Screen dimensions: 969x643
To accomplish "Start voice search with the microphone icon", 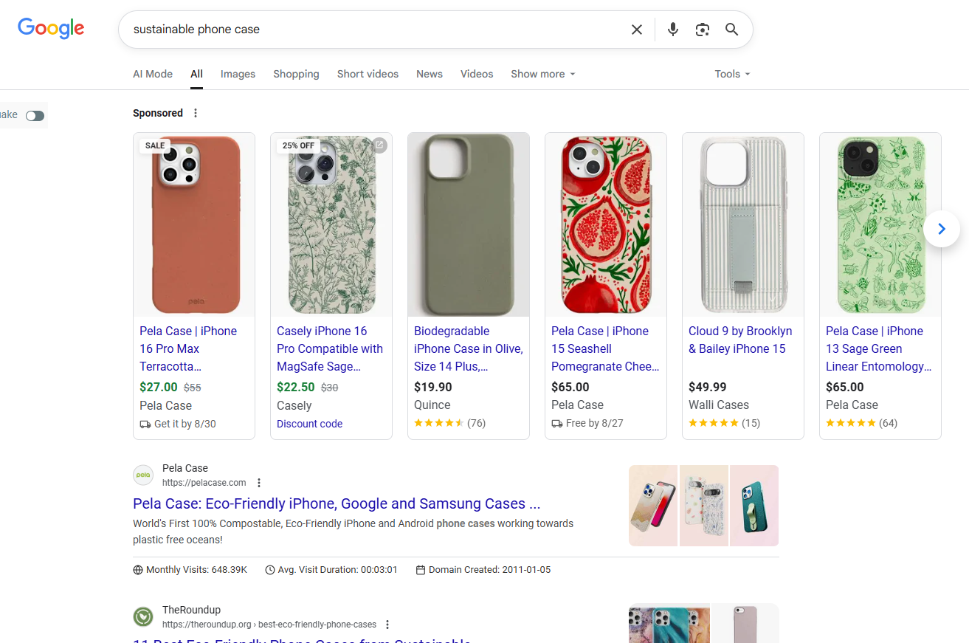I will [672, 30].
